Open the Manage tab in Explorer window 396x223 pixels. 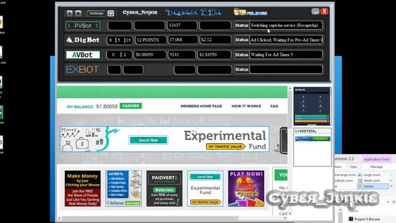[x=377, y=167]
